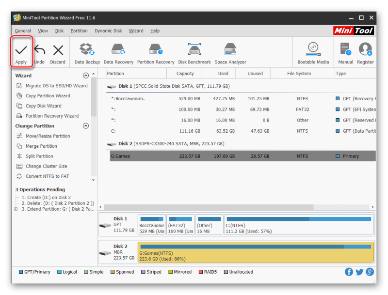Image resolution: width=388 pixels, height=295 pixels.
Task: Choose Convert NTFS to FAT
Action: pyautogui.click(x=43, y=176)
